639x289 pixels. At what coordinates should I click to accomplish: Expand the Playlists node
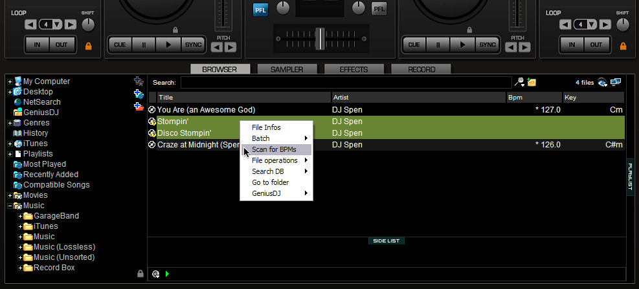(x=10, y=154)
